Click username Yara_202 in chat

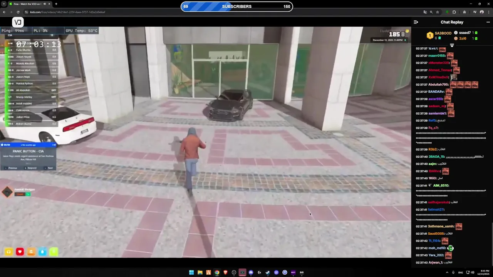[436, 255]
